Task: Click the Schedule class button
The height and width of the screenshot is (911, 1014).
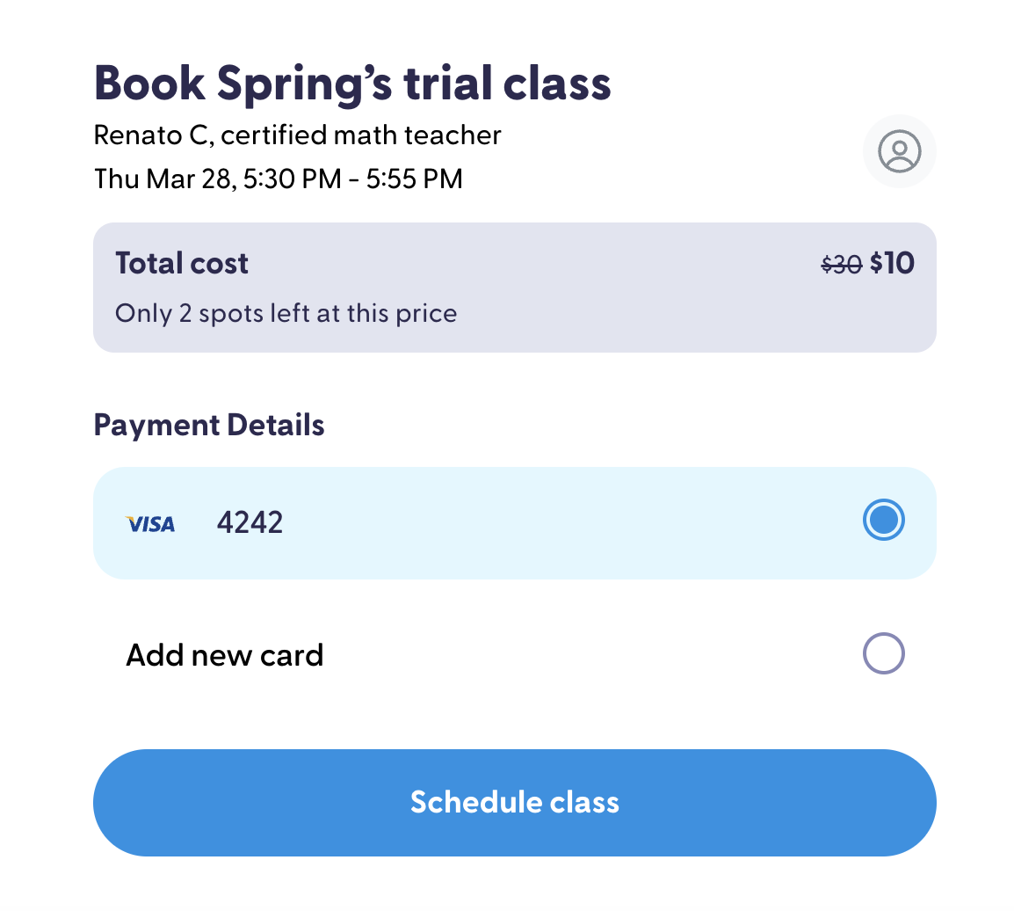Action: (515, 802)
